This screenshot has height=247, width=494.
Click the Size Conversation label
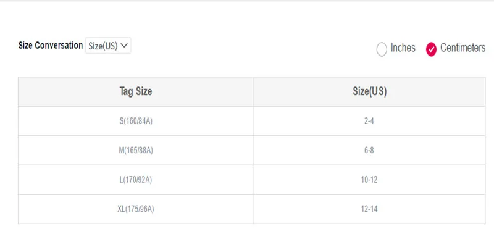point(51,45)
